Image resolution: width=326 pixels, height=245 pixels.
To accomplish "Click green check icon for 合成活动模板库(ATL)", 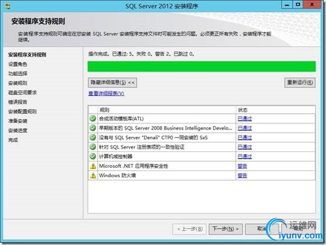I will tap(92, 119).
